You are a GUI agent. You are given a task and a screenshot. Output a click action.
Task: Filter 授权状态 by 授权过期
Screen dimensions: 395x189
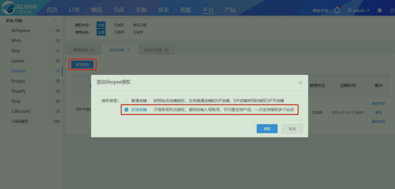(140, 25)
